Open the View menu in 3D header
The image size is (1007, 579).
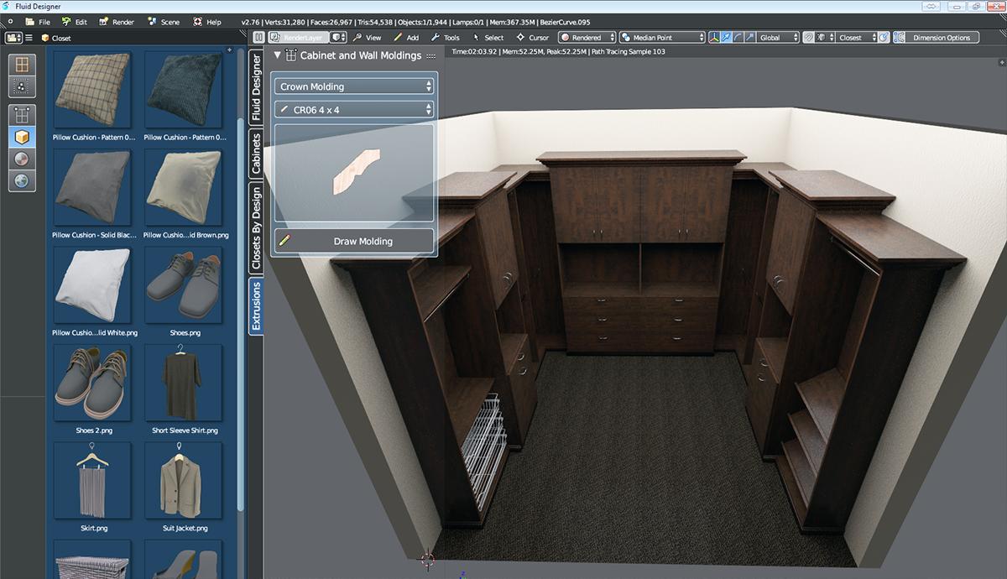pos(367,38)
